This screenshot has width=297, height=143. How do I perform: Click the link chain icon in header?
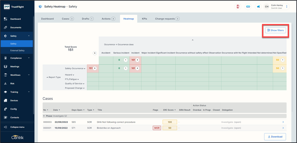248,7
